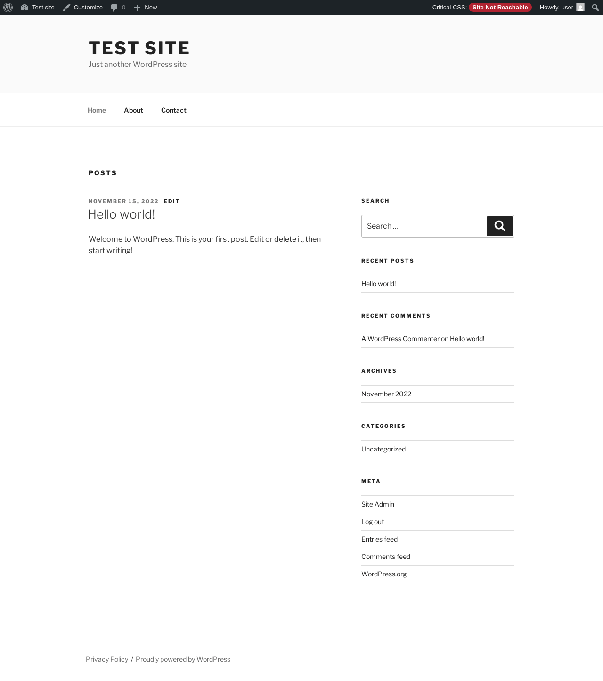Focus the Search text field
Screen dimensions: 603x681
pos(424,226)
